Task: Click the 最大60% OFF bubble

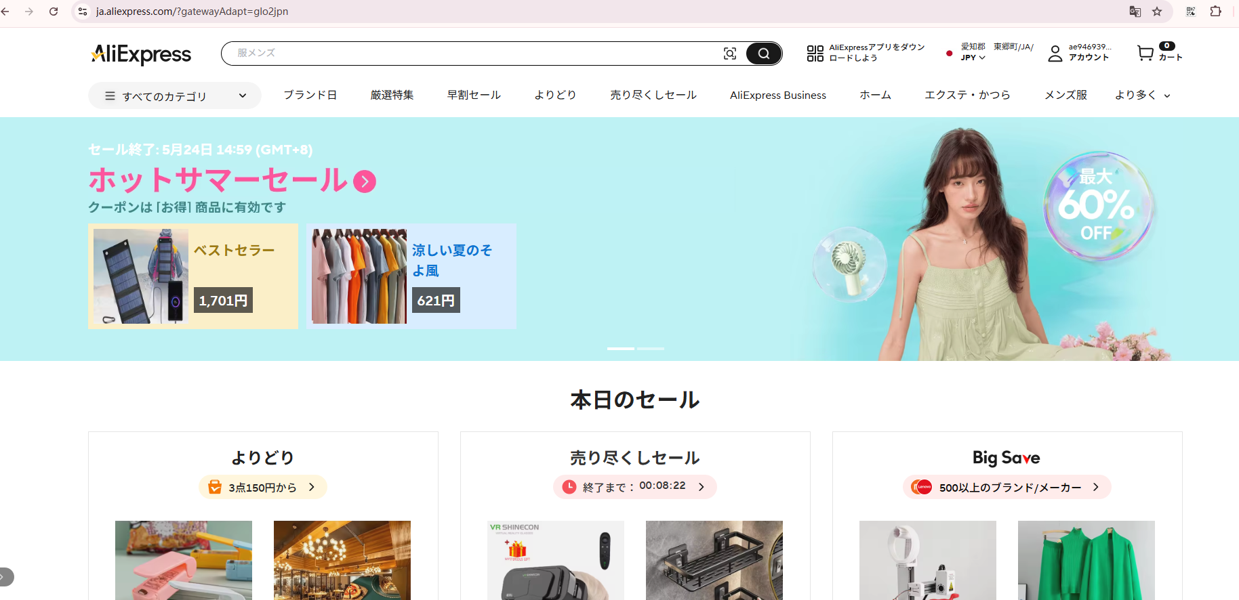Action: [1098, 205]
